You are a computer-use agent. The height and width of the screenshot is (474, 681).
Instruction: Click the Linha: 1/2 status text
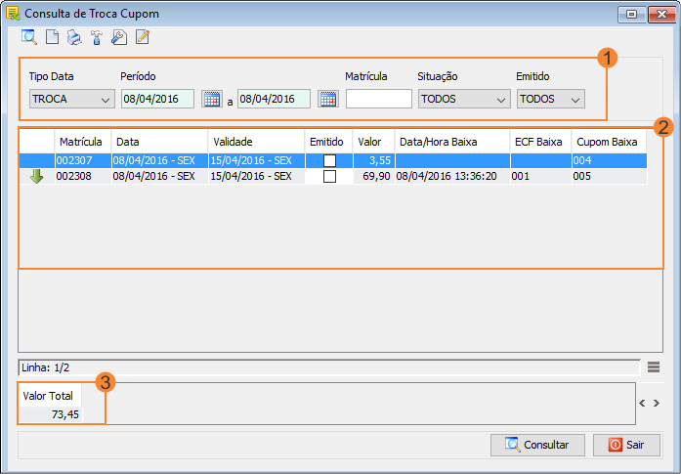[46, 368]
